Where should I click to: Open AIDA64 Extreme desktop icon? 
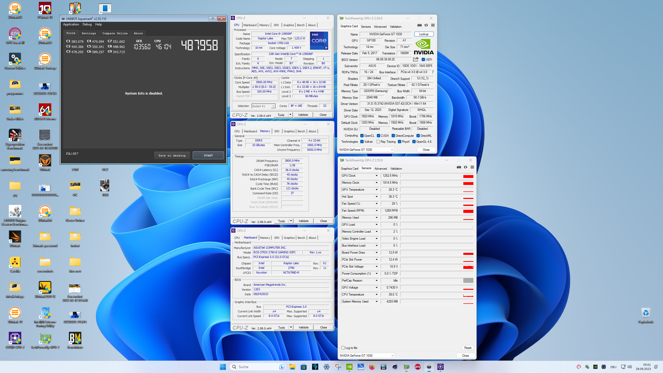(45, 112)
